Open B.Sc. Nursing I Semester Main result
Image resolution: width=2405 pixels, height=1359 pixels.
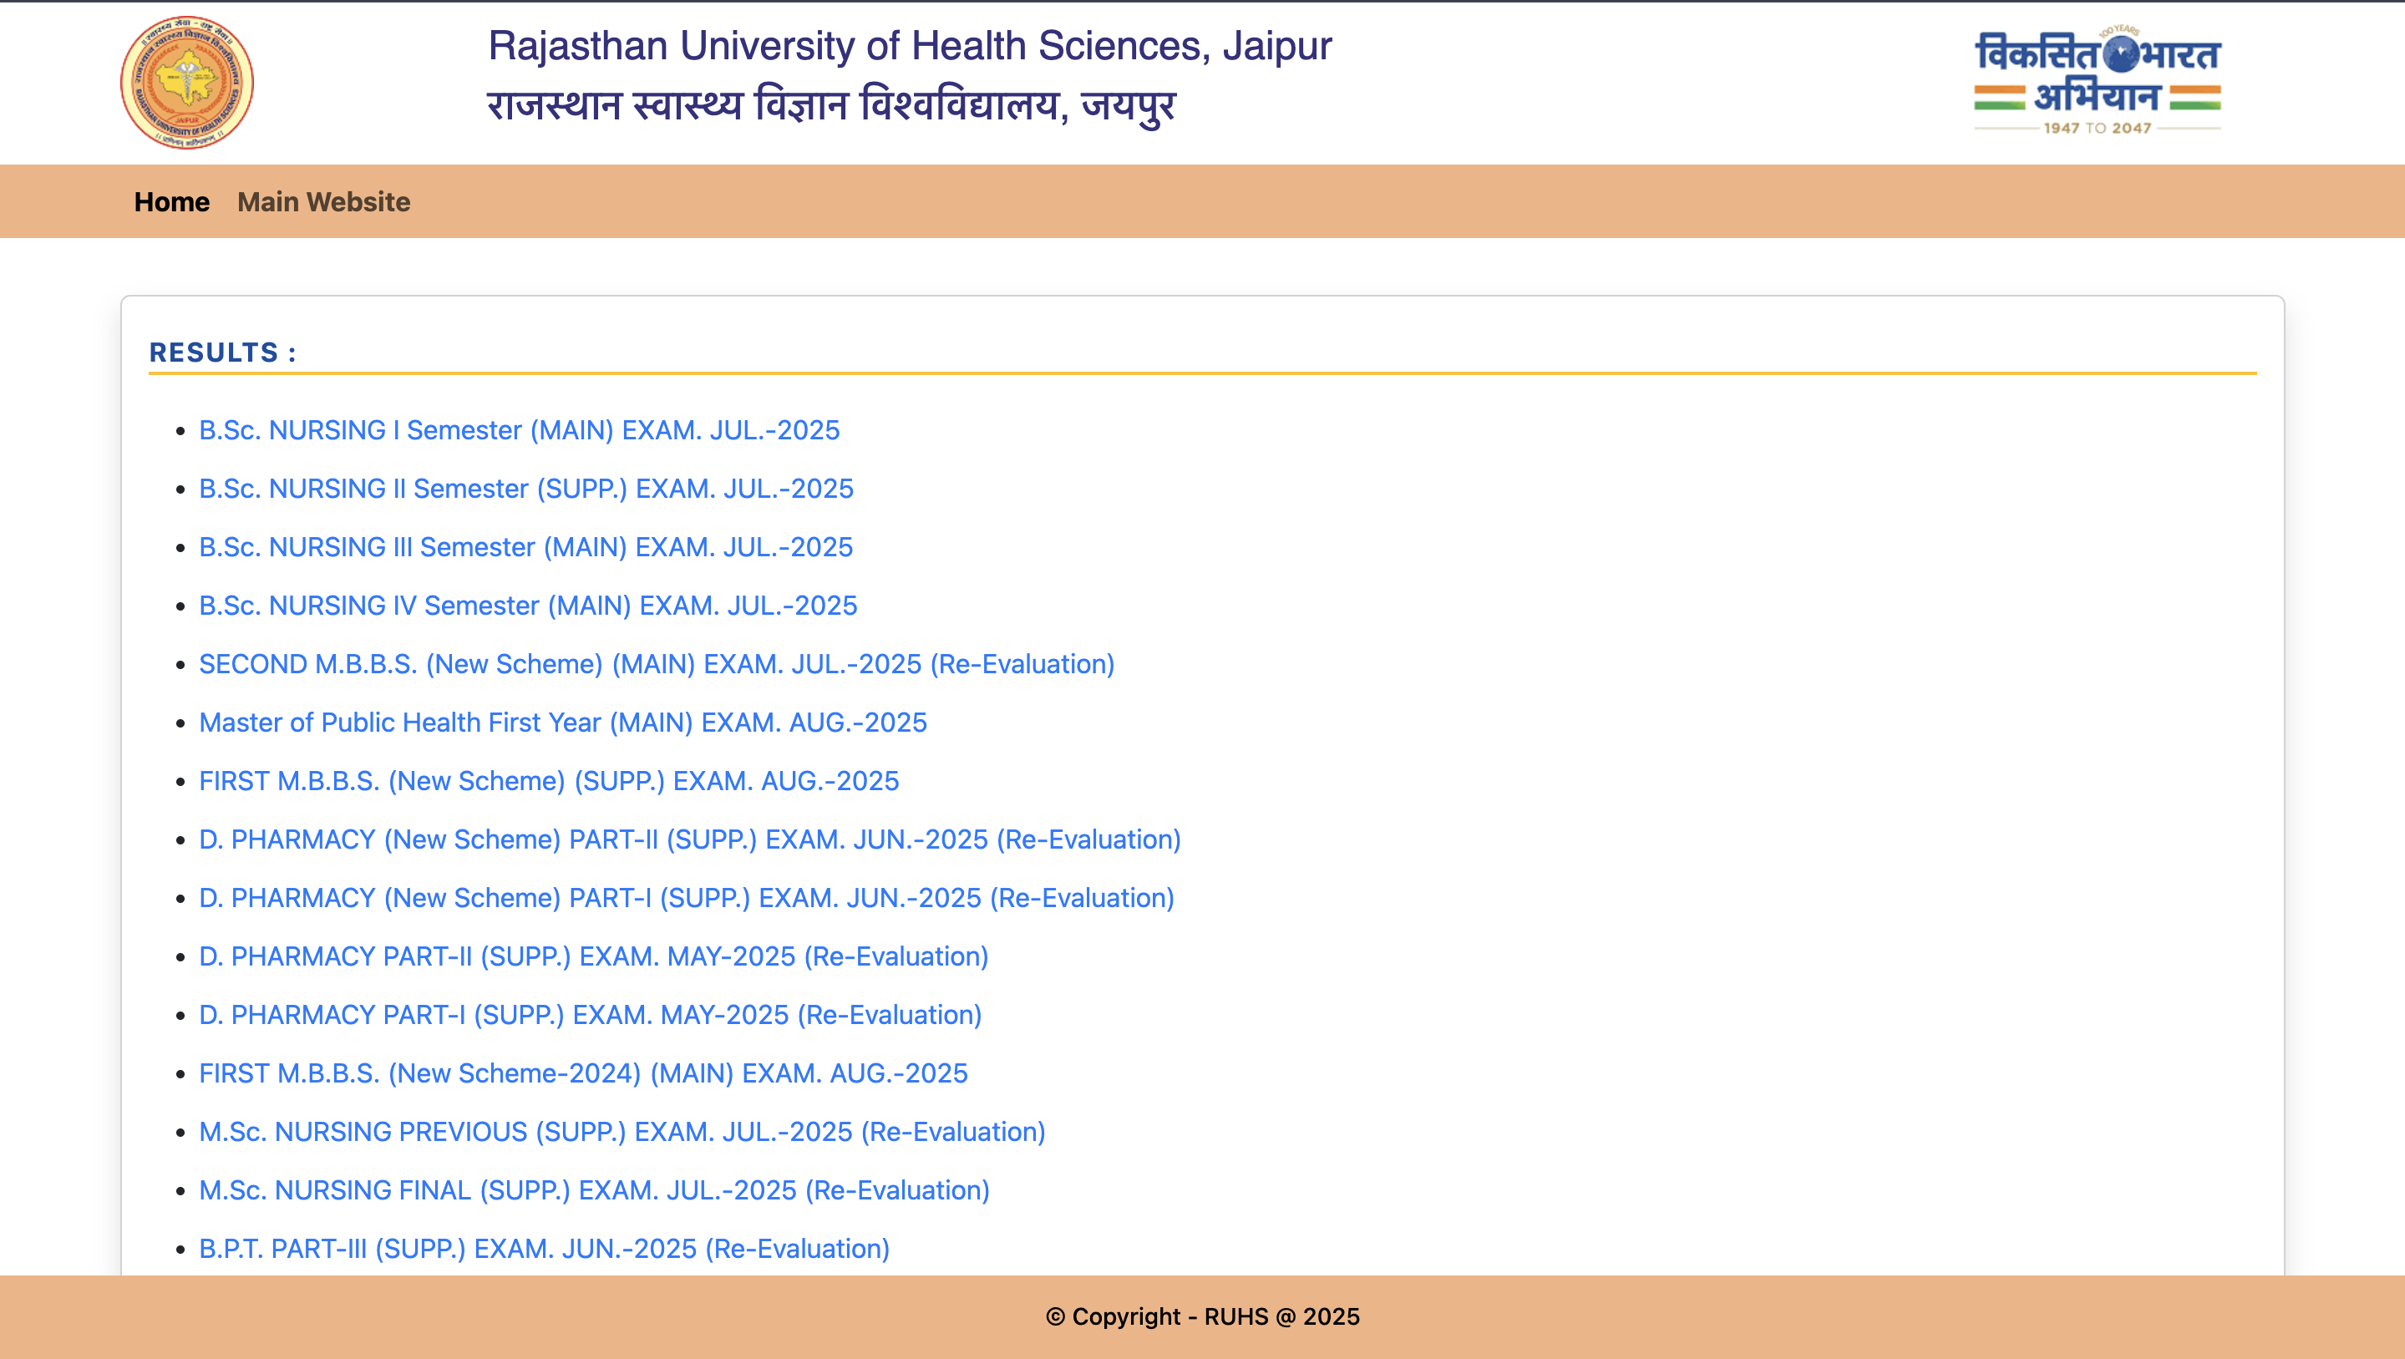519,430
